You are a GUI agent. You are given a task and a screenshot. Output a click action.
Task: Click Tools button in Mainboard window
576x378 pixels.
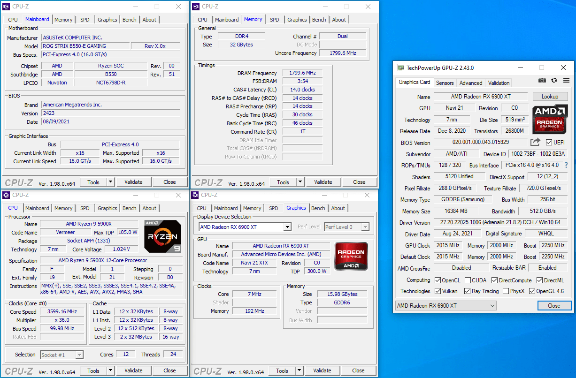93,182
